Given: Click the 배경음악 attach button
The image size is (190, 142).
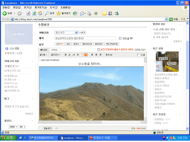Looking at the screenshot, I should pos(99,44).
